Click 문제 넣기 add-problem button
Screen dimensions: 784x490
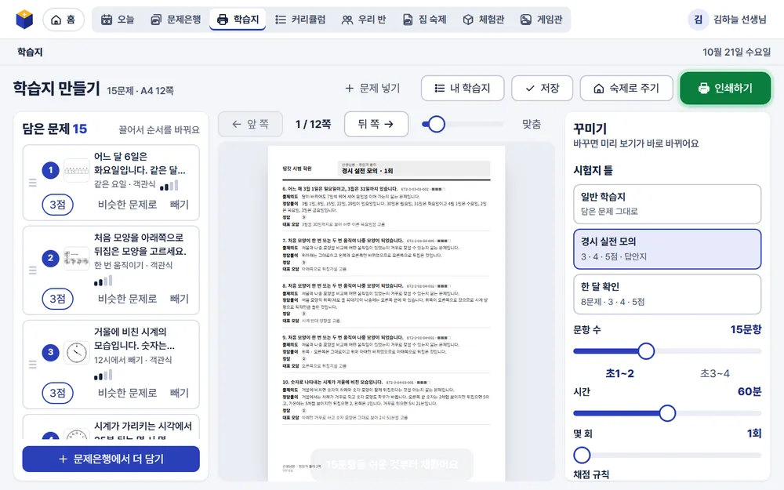[372, 88]
